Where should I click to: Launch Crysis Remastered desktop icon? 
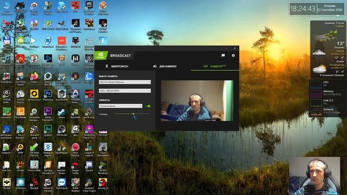click(102, 149)
